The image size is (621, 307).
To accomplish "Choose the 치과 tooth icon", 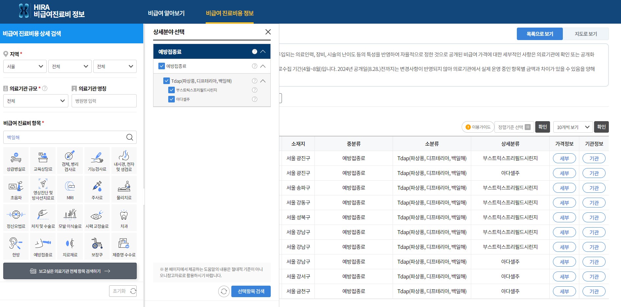I will coord(124,218).
